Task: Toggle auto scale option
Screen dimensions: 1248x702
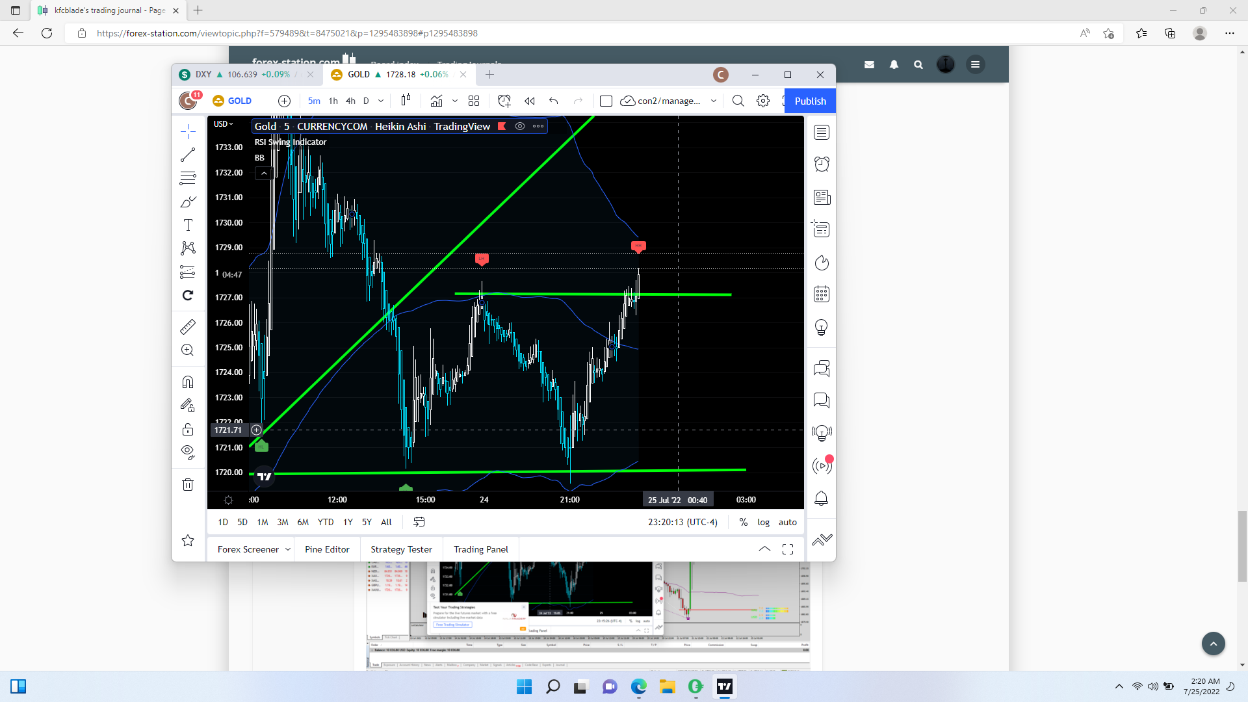Action: click(787, 522)
